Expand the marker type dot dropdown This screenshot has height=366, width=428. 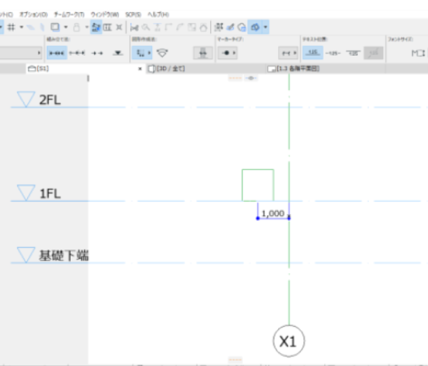[x=228, y=53]
